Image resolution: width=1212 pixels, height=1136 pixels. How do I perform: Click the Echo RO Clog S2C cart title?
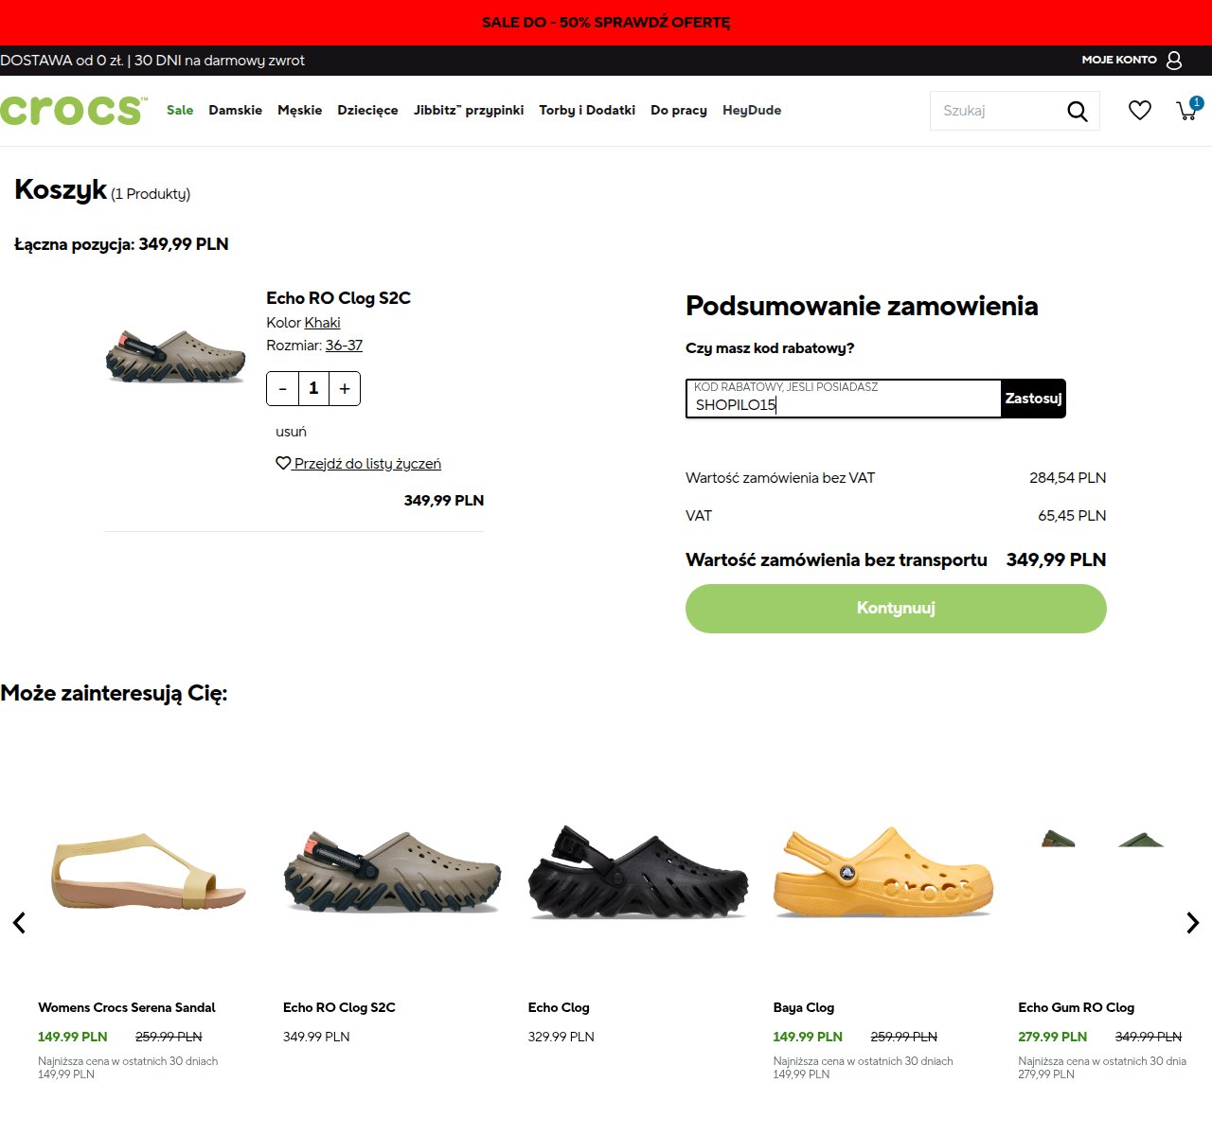338,298
